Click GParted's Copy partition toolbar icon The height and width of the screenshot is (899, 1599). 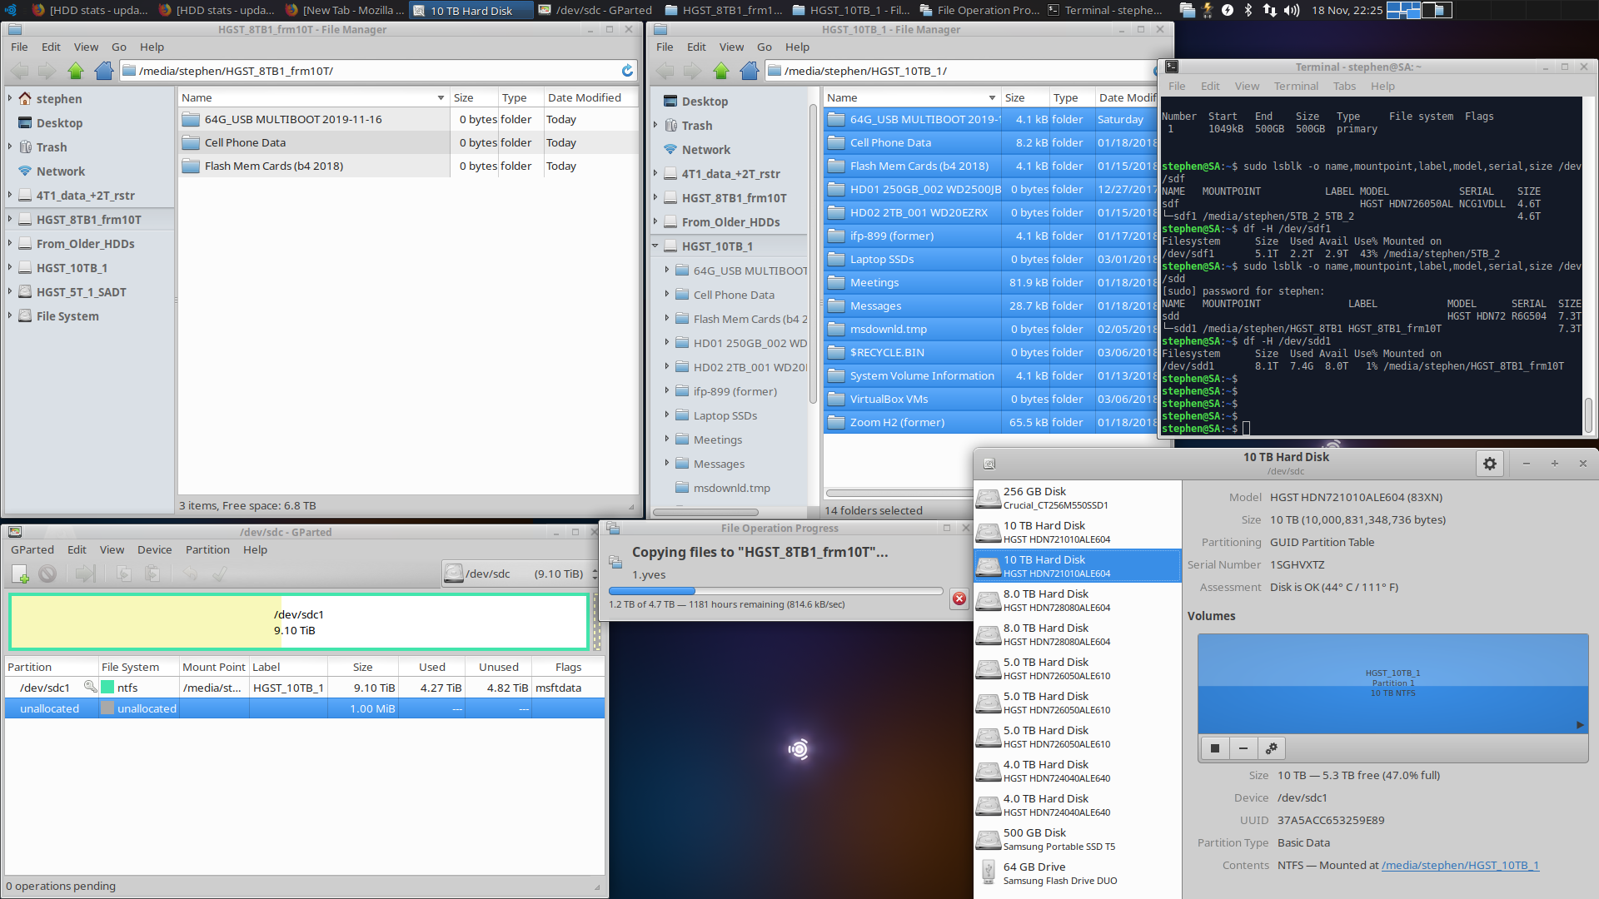click(x=124, y=574)
